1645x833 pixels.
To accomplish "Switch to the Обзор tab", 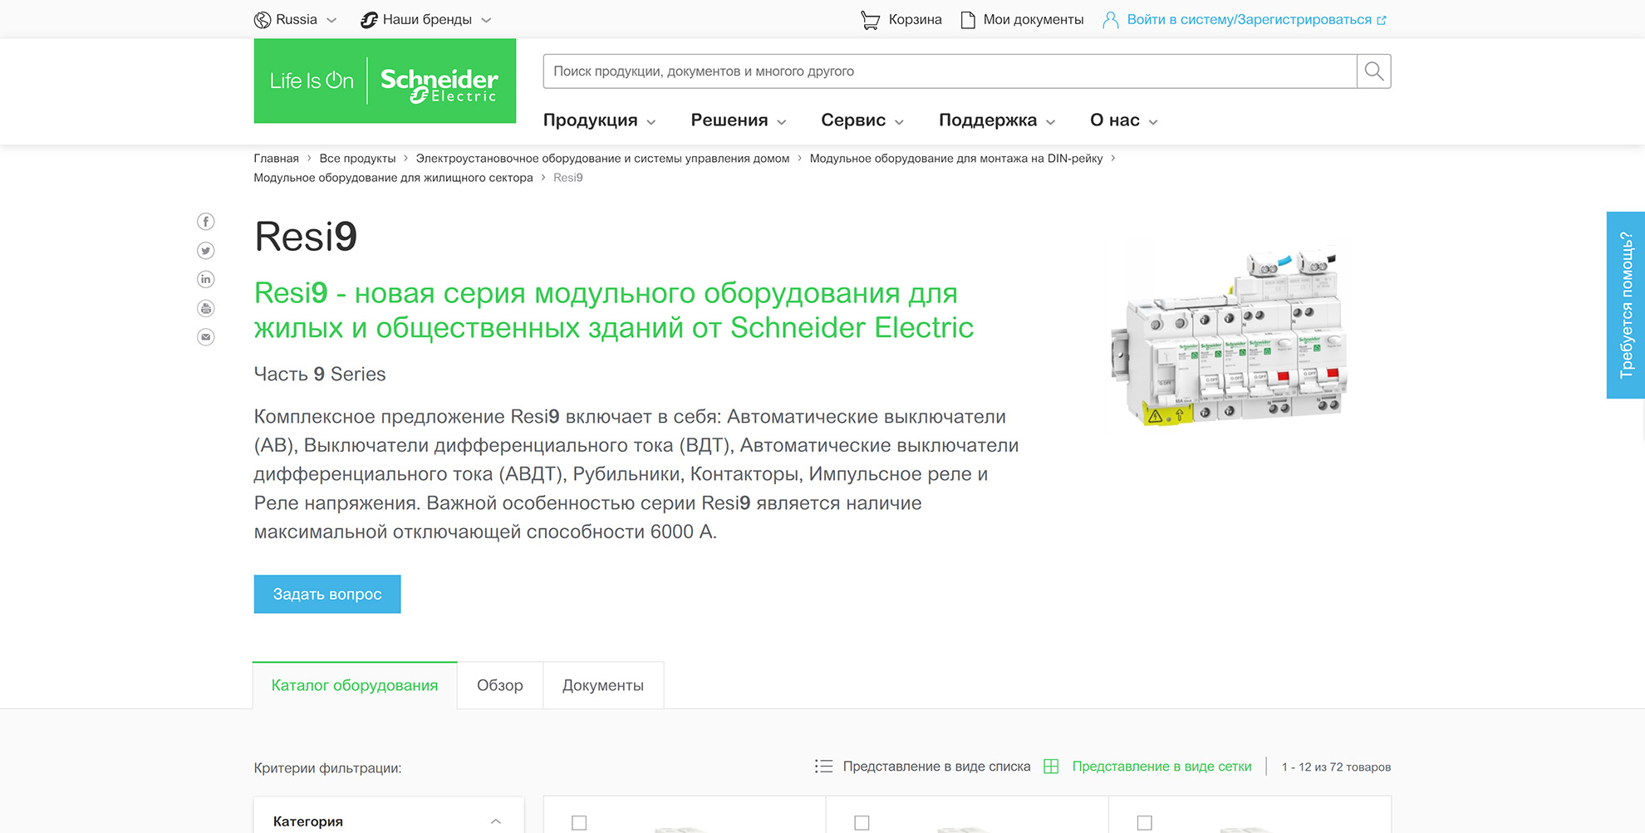I will [500, 685].
